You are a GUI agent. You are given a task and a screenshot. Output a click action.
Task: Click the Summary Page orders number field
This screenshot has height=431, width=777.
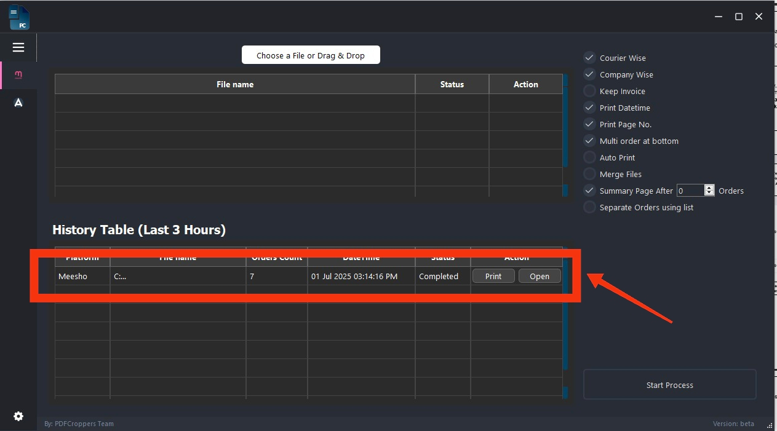tap(690, 191)
